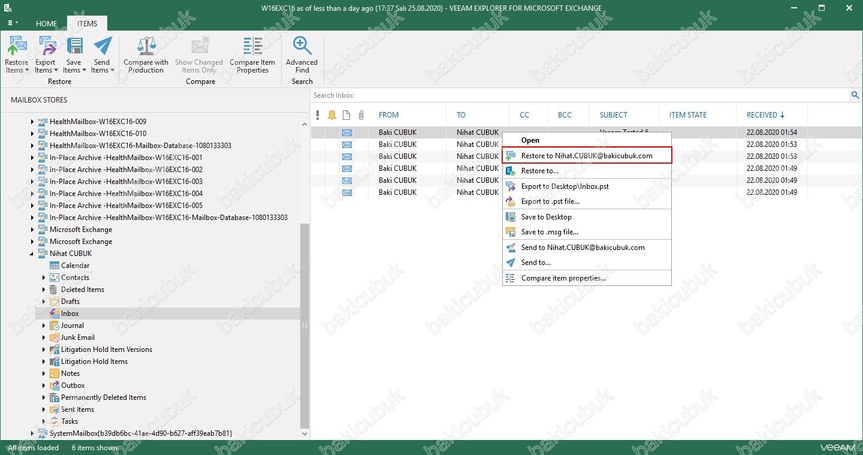The image size is (863, 455).
Task: Click into the Search Inbox field
Action: coord(580,95)
